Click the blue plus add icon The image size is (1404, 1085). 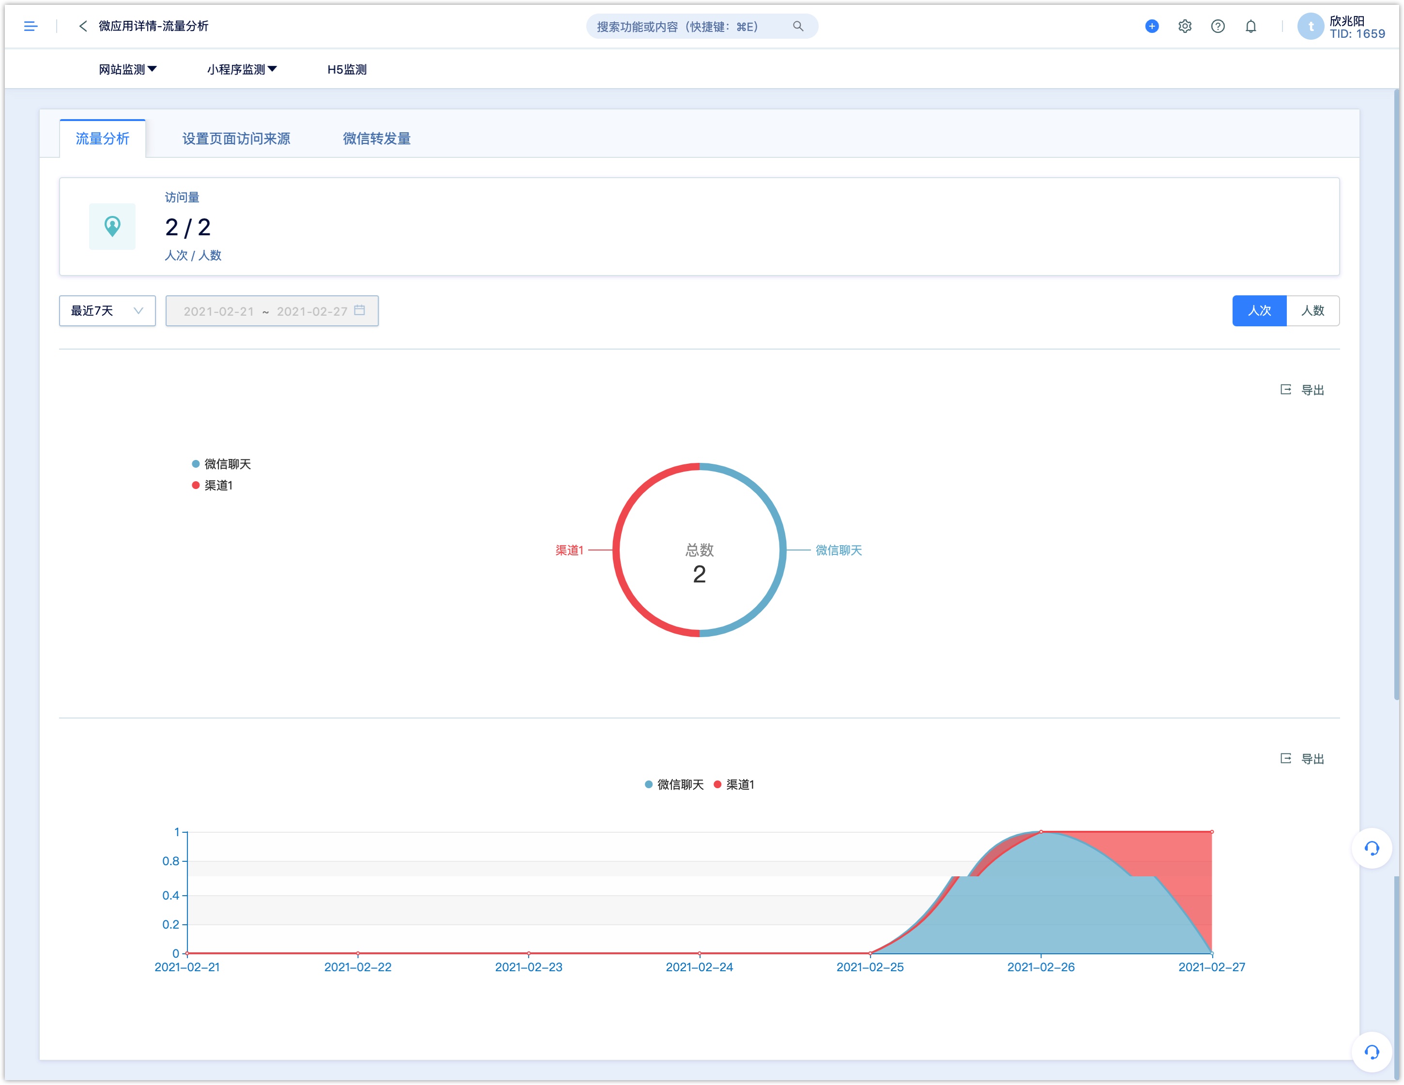pos(1151,26)
